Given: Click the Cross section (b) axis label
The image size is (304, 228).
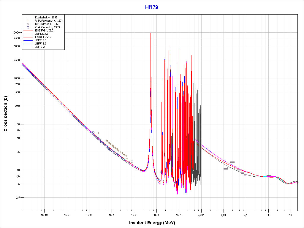Looking at the screenshot, I should (x=5, y=114).
